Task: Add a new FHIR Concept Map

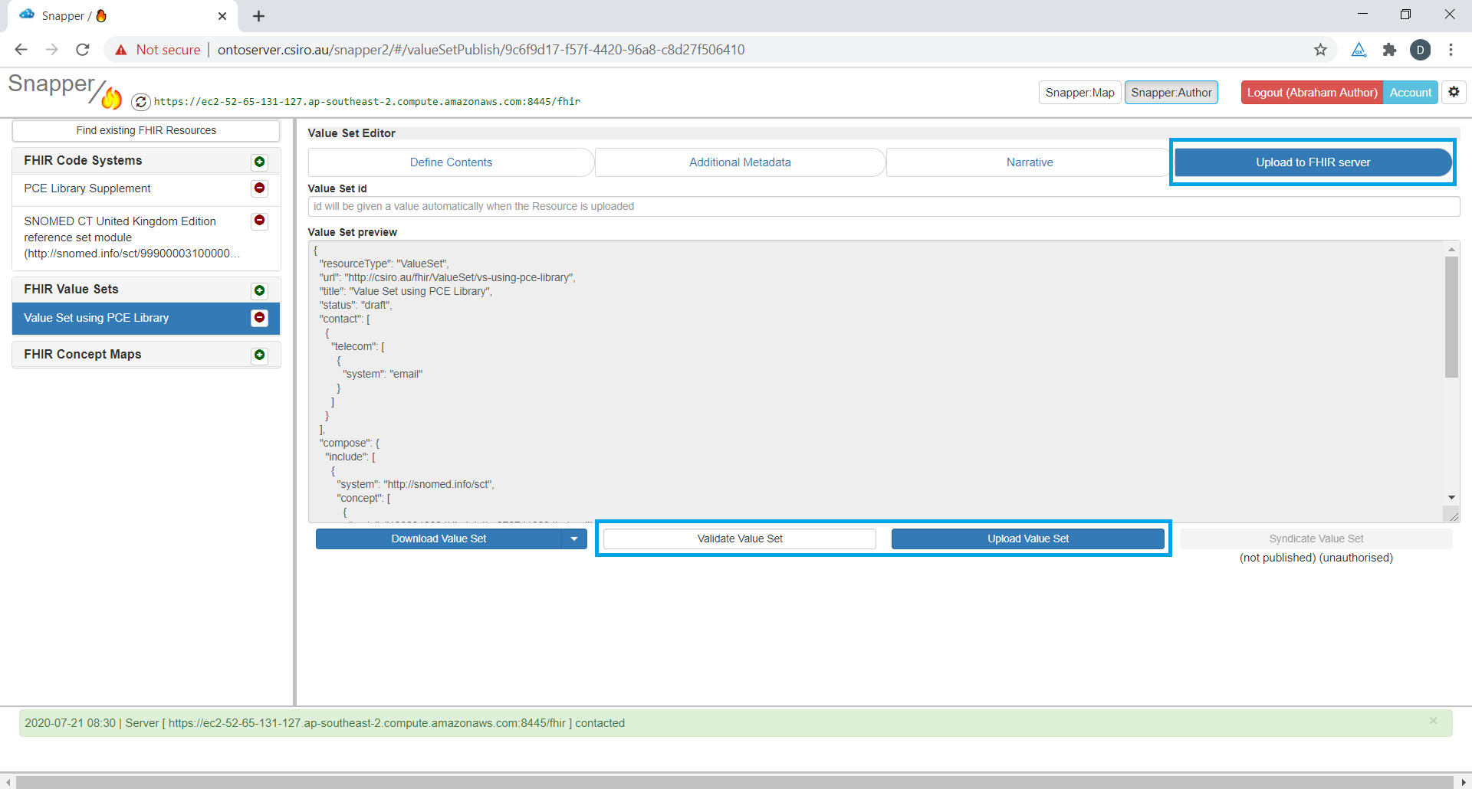Action: tap(259, 355)
